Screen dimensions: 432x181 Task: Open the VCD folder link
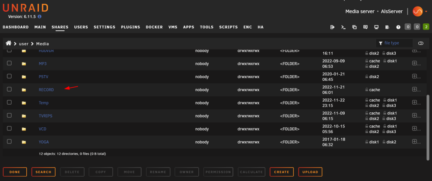click(x=42, y=129)
